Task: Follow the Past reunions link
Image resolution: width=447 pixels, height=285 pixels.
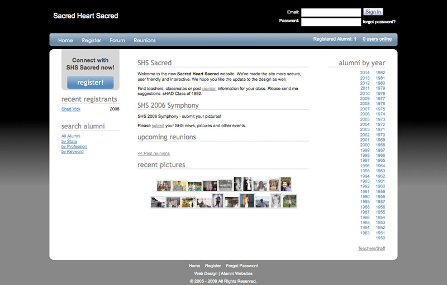Action: [154, 153]
